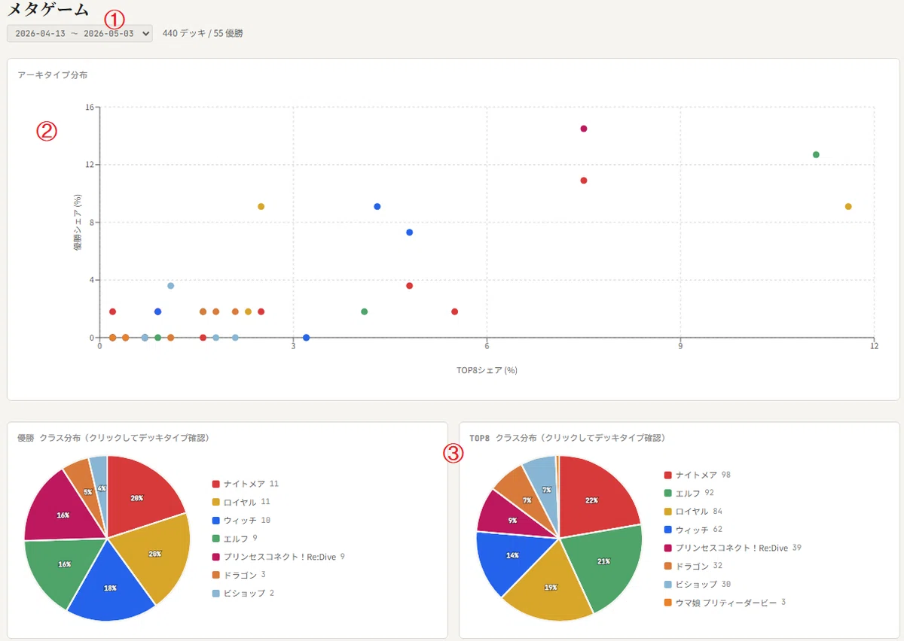This screenshot has width=904, height=641.
Task: Click the green 21% slice in the TOP8 pie chart
Action: click(603, 560)
